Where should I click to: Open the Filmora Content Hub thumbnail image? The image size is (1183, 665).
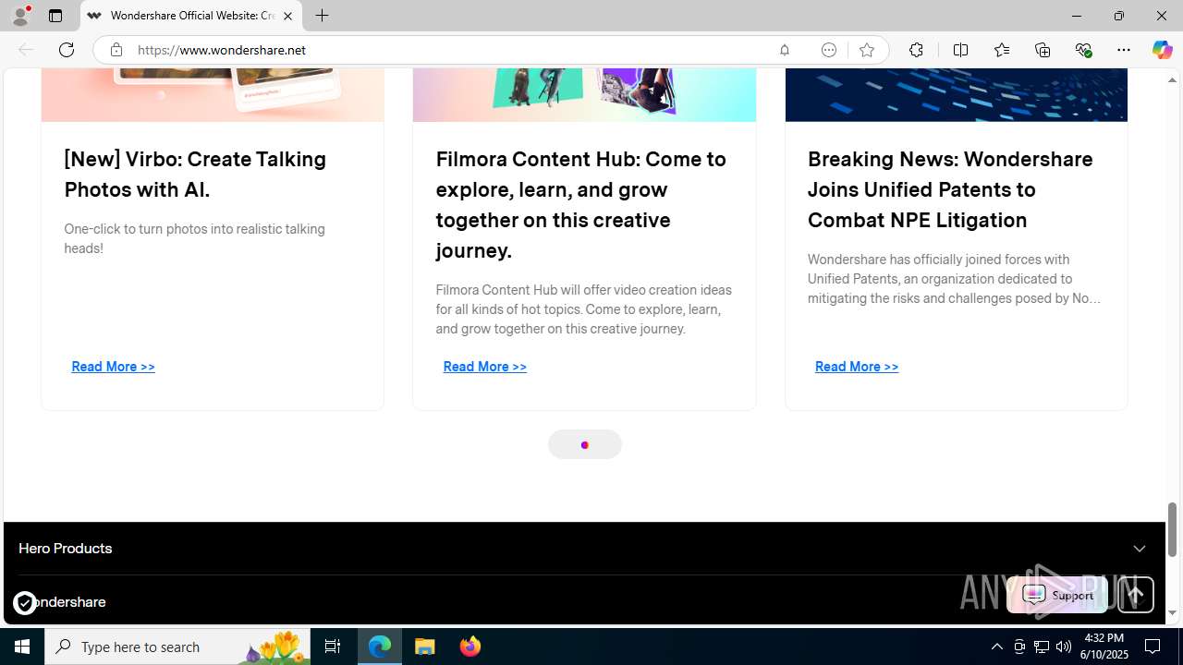(x=584, y=95)
